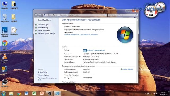This screenshot has width=170, height=96.
Task: Open Windows Experience Index link
Action: click(96, 50)
